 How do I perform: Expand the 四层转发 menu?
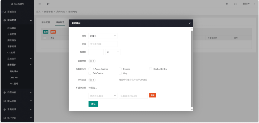(x=31, y=92)
